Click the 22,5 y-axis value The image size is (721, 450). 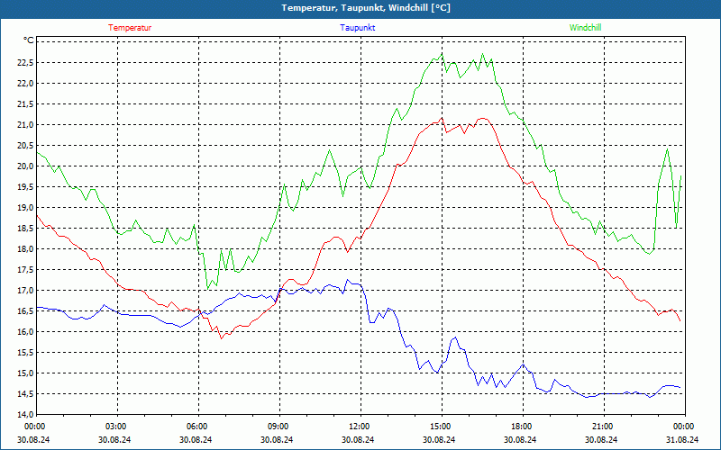(25, 62)
